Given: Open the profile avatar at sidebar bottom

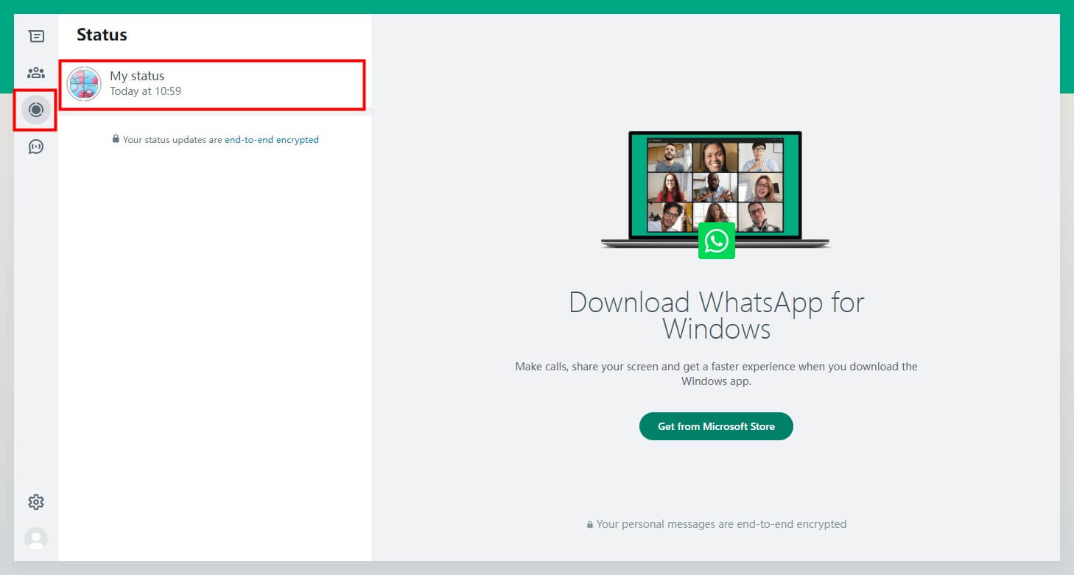Looking at the screenshot, I should coord(36,539).
